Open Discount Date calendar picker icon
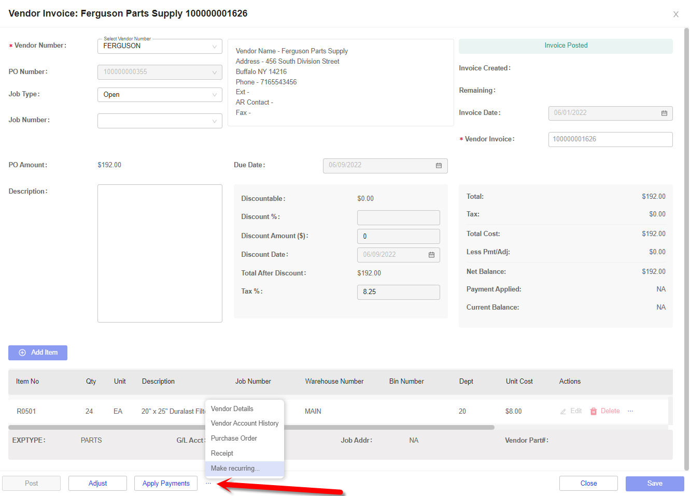The image size is (690, 496). 431,255
